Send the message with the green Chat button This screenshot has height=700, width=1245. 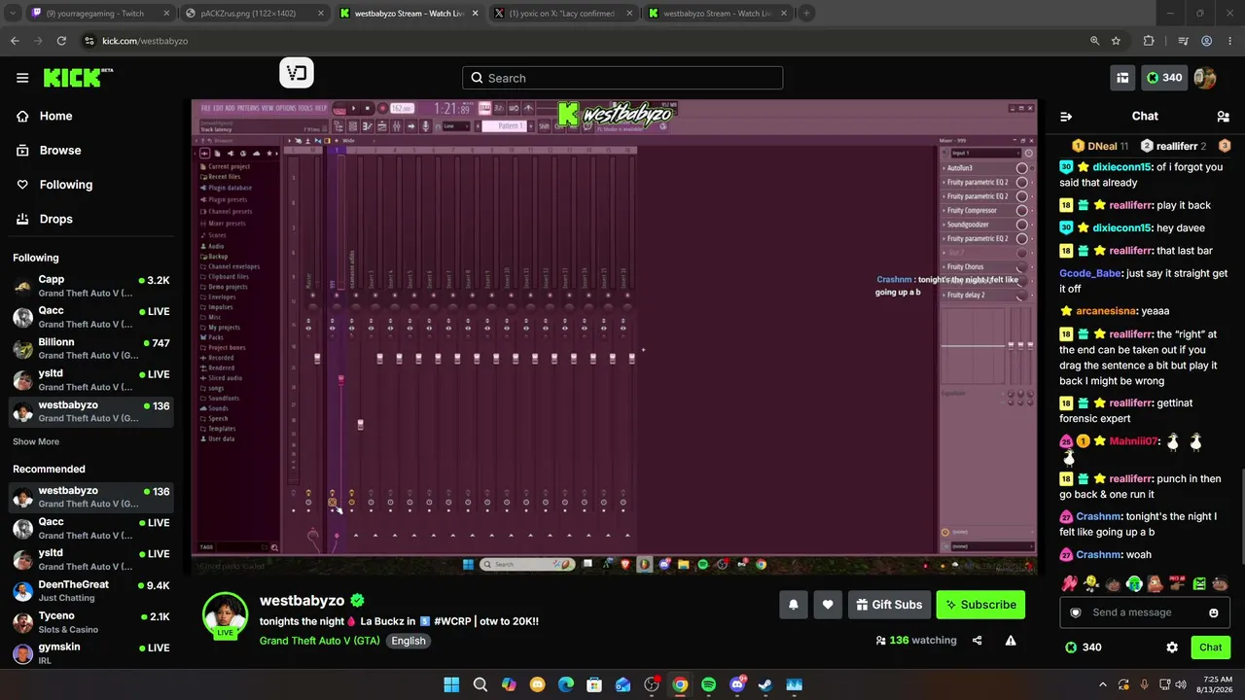click(1210, 647)
